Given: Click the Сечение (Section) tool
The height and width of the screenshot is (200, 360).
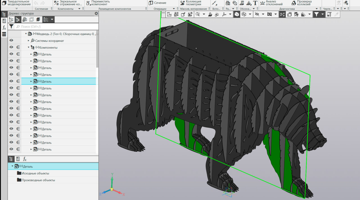Looking at the screenshot, I should pos(157,3).
